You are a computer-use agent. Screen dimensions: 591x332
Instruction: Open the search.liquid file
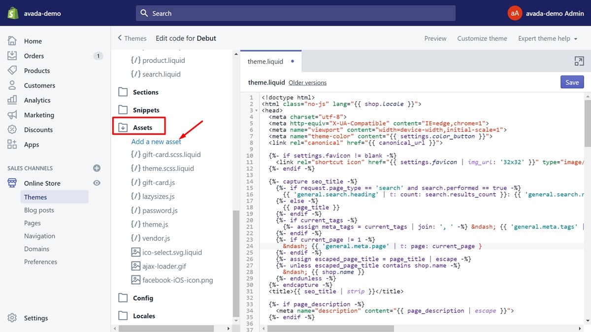pos(162,74)
